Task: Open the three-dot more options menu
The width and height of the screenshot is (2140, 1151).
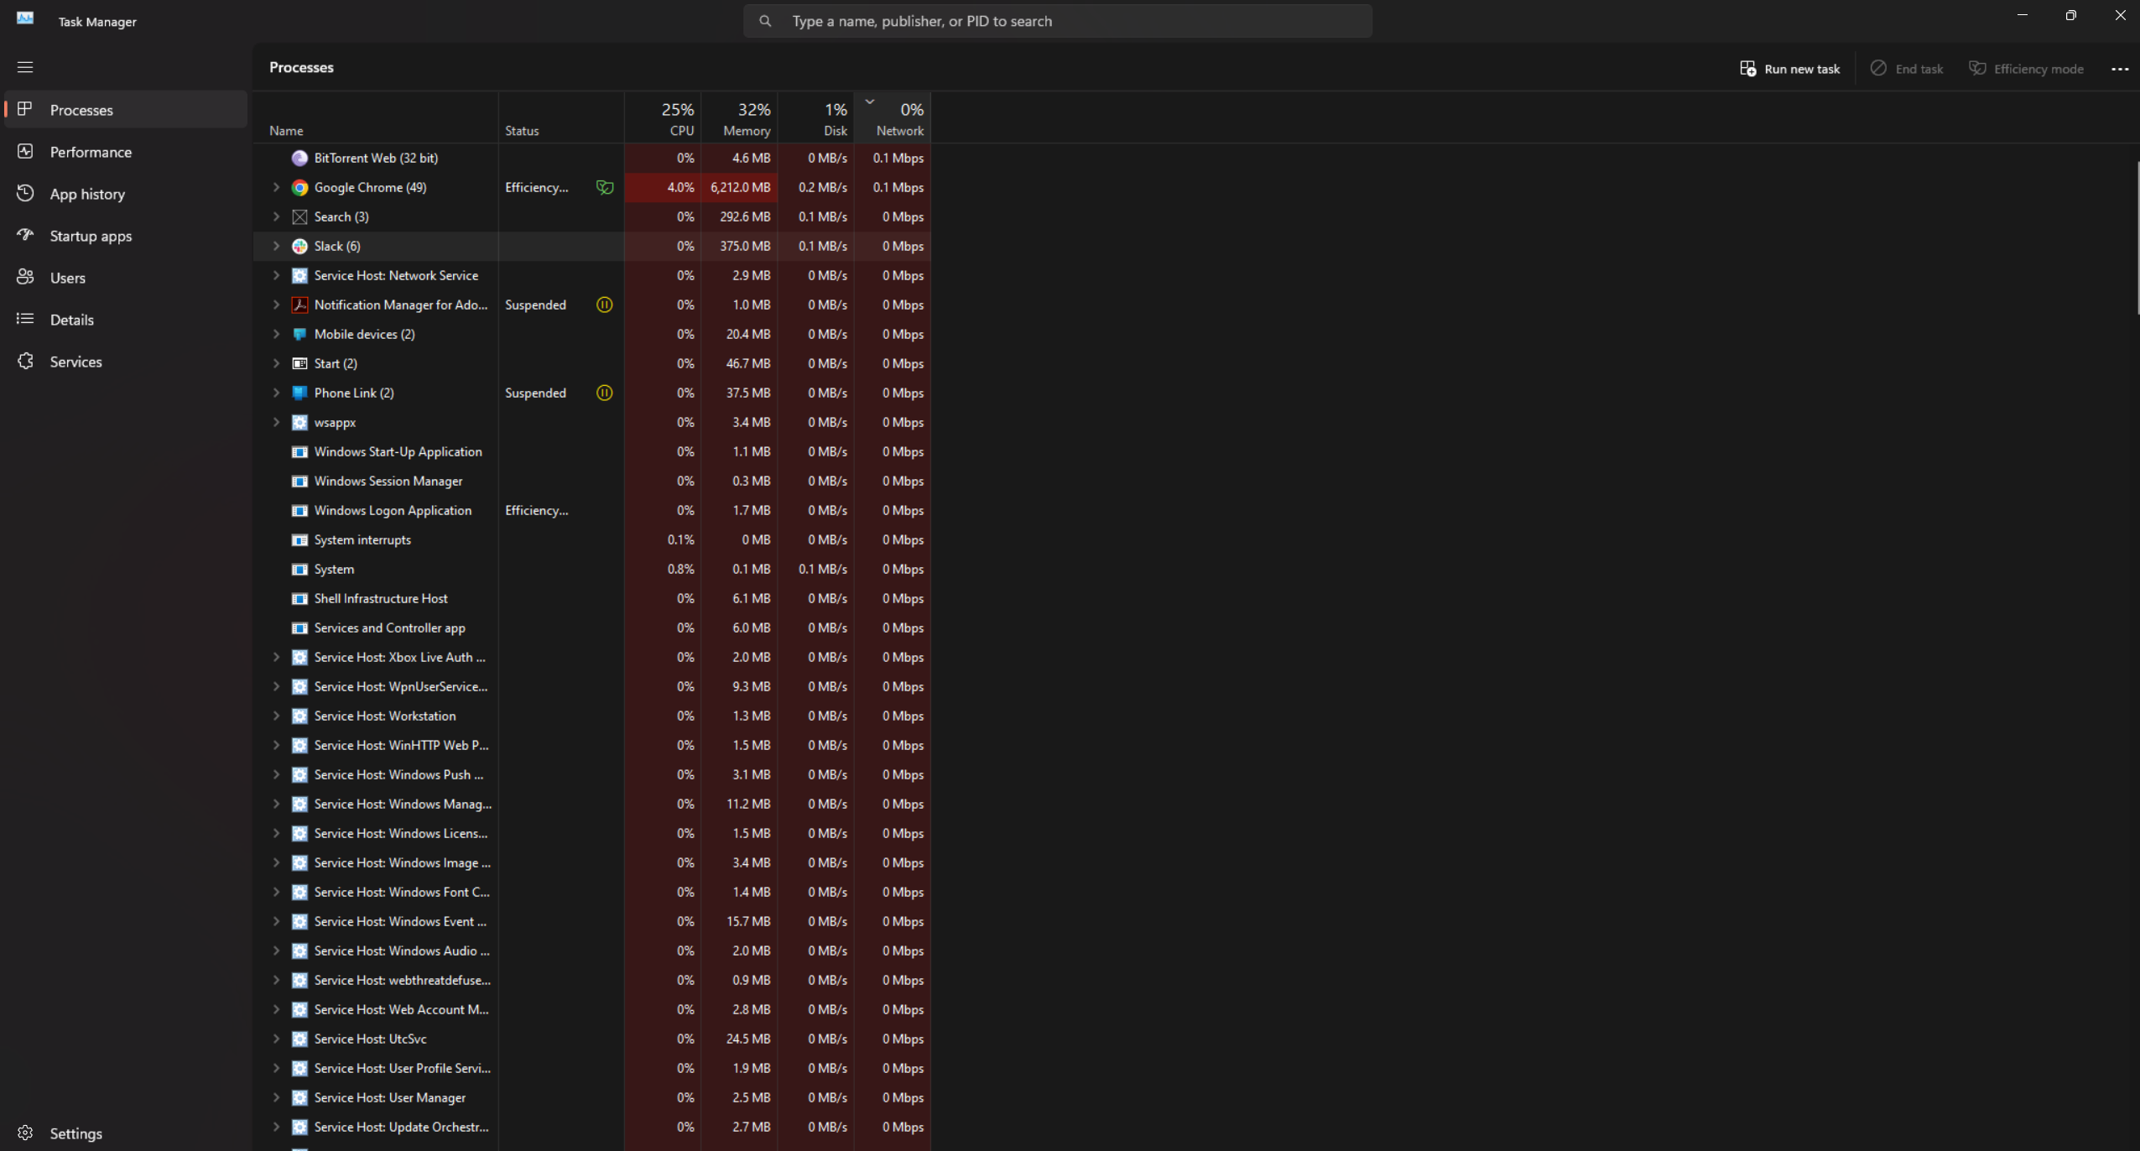Action: click(2119, 69)
